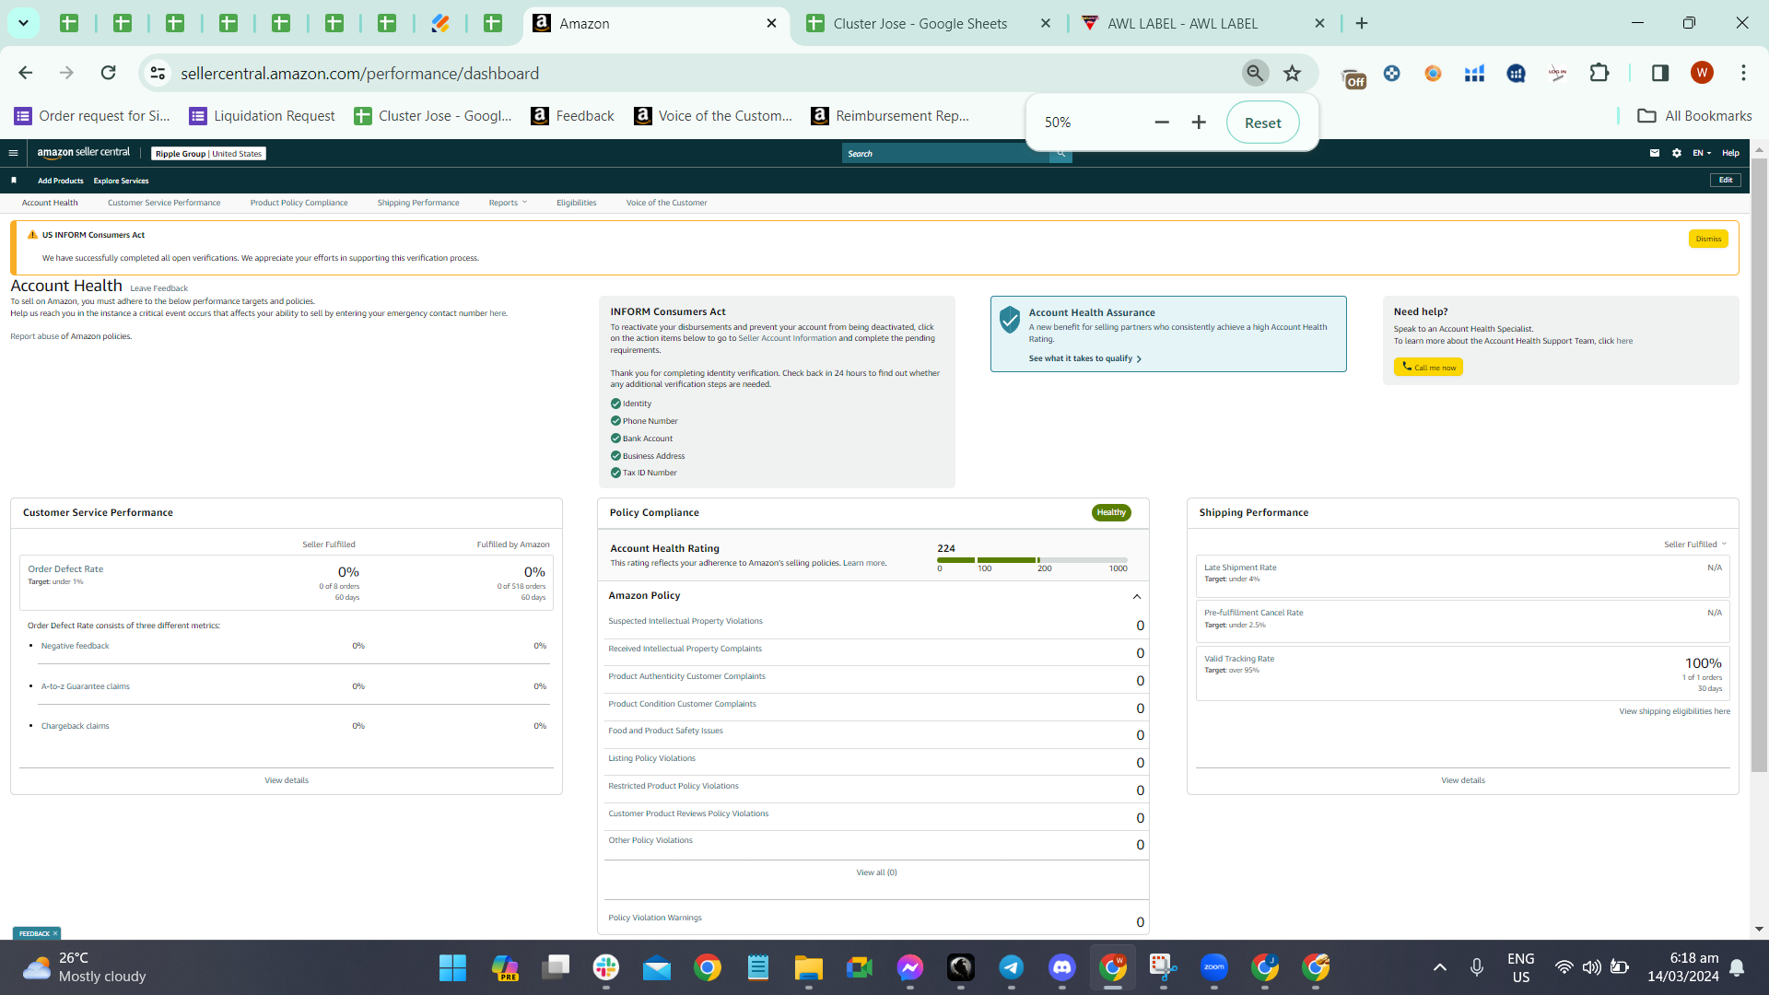Open File Explorer from the taskbar

tap(809, 967)
